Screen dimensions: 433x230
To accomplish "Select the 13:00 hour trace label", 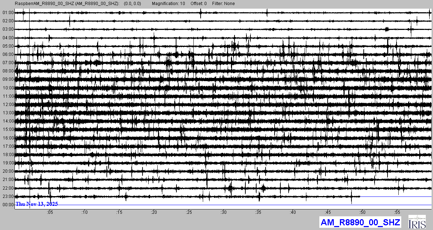I will pyautogui.click(x=8, y=113).
